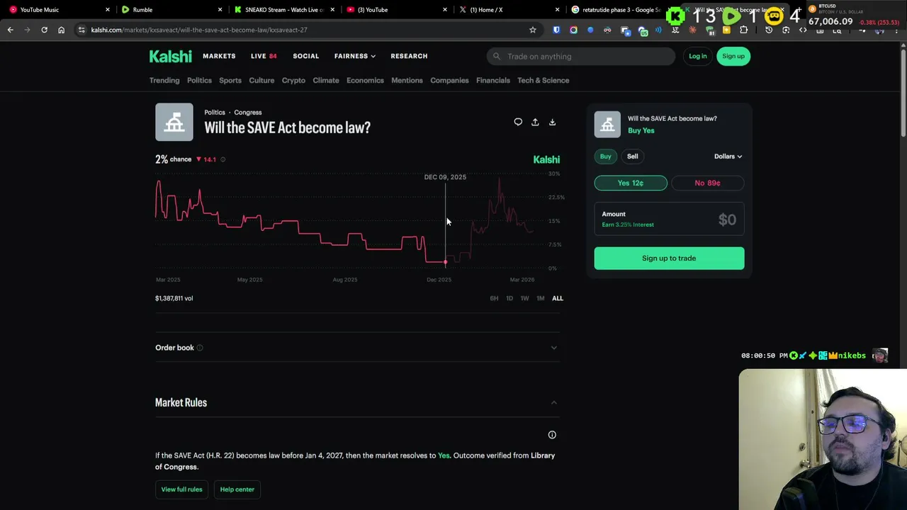This screenshot has height=510, width=907.
Task: Select the Buy toggle in trade panel
Action: click(605, 157)
